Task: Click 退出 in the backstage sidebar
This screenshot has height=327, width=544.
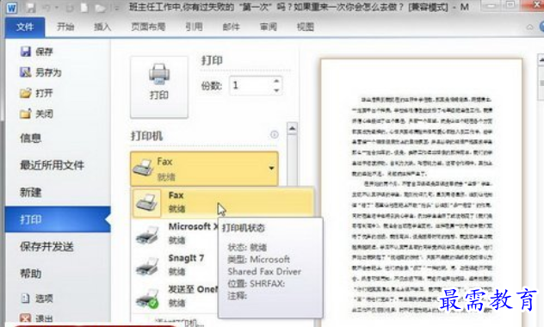Action: coord(36,318)
